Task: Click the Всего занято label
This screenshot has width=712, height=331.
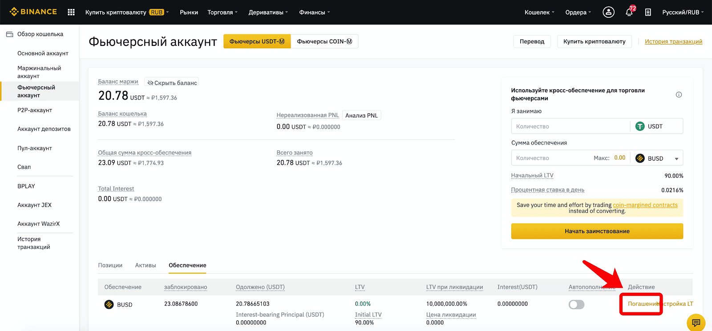Action: point(294,153)
